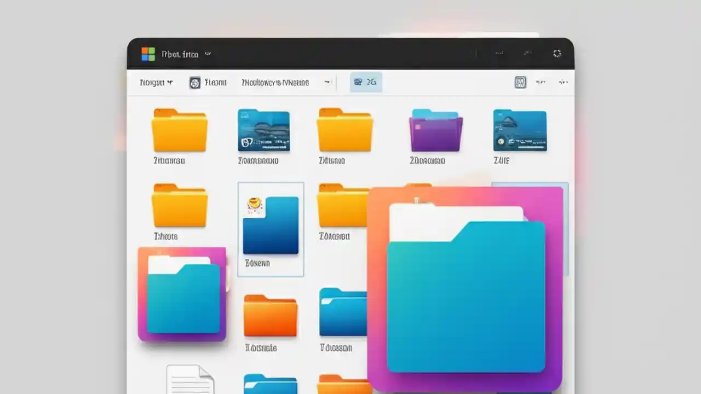Open the purple folder in the top row
The image size is (701, 394).
(x=435, y=130)
